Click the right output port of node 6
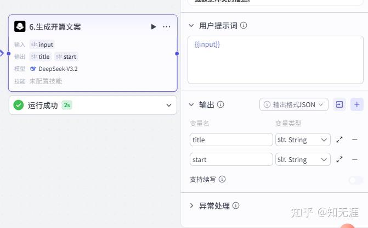The image size is (368, 228). [177, 54]
